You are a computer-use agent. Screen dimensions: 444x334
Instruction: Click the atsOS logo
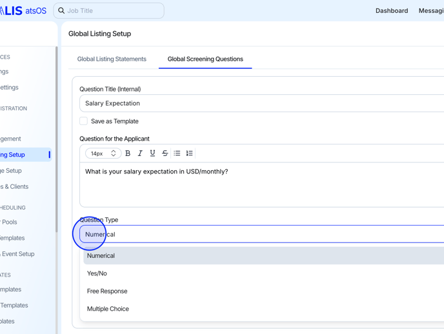23,11
